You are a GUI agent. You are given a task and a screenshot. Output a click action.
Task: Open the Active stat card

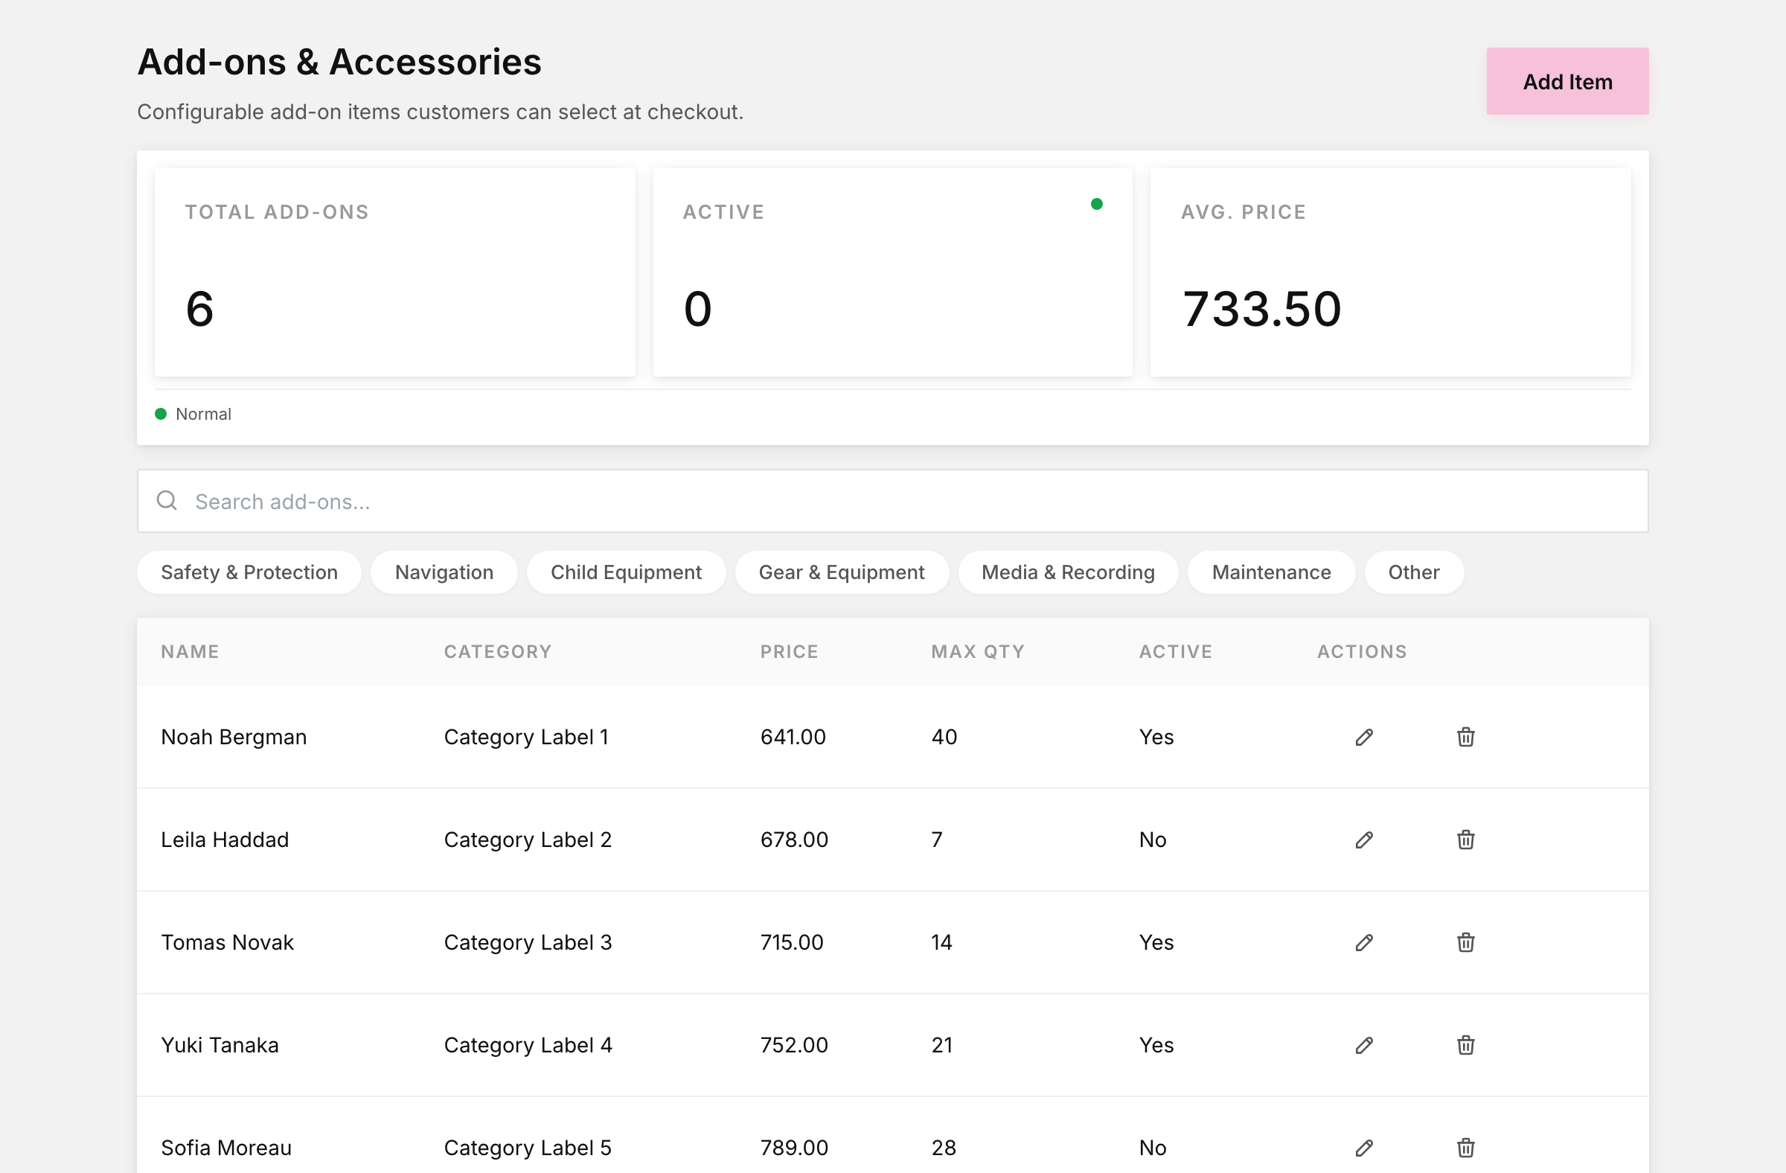pyautogui.click(x=892, y=272)
